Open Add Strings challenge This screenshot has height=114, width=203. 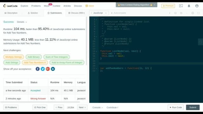[x=12, y=62]
